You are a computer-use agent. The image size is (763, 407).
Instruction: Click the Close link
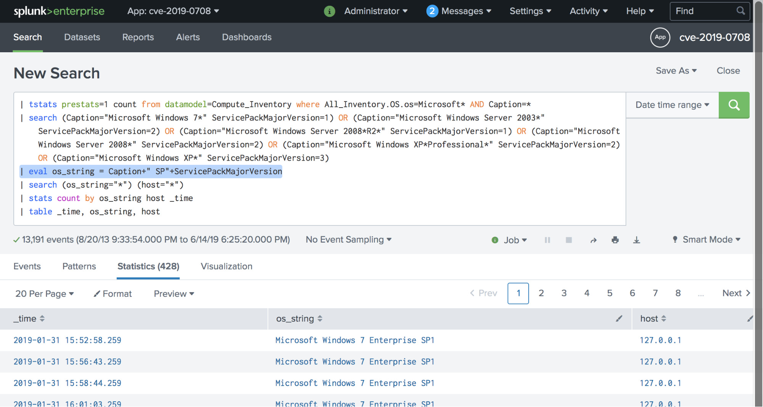[728, 71]
